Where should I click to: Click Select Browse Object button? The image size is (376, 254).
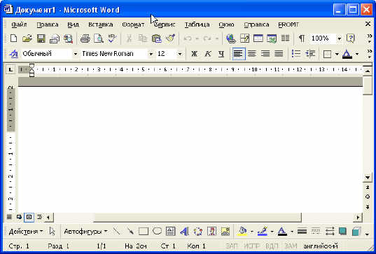368,197
